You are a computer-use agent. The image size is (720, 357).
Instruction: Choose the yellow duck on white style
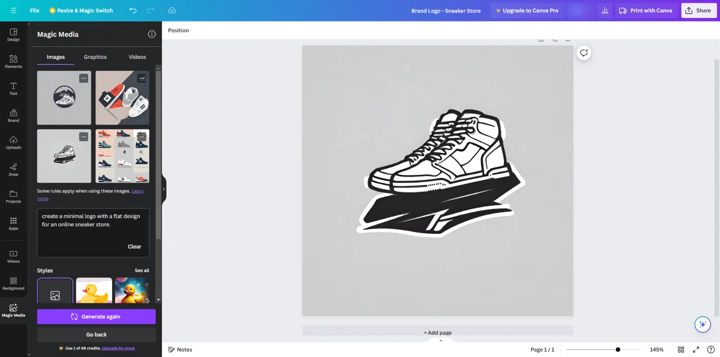point(94,291)
